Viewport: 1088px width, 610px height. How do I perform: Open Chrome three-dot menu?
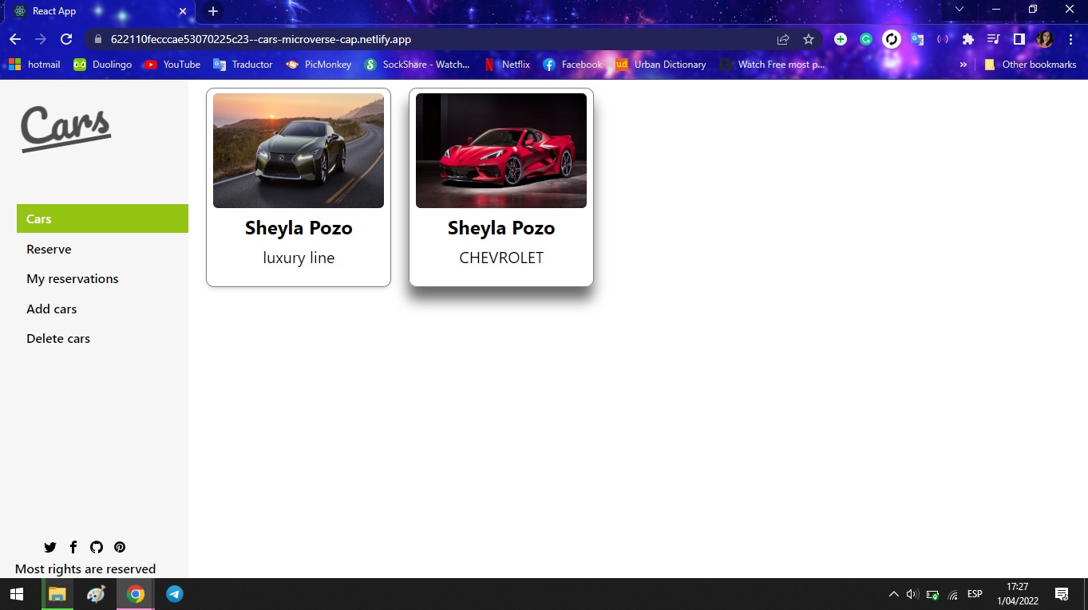point(1070,39)
